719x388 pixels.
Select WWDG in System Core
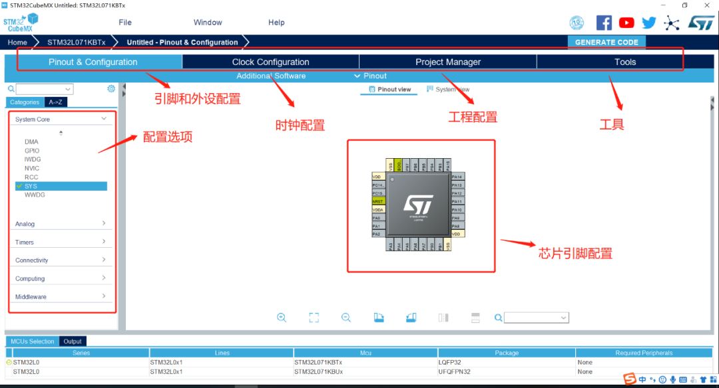(35, 195)
